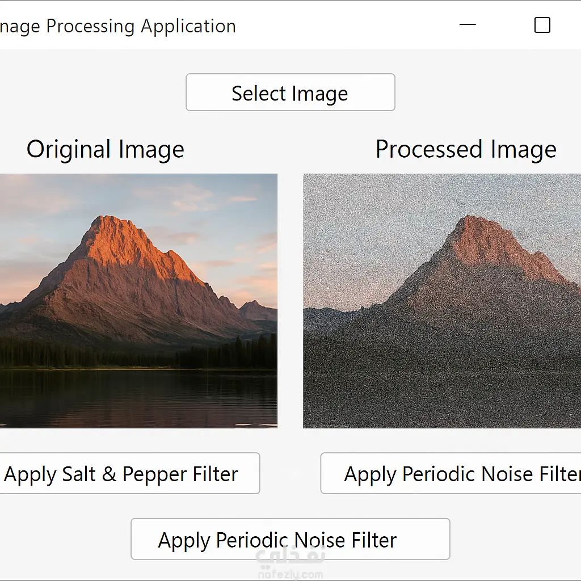Select the original mountain image preview
The width and height of the screenshot is (581, 581).
(x=138, y=301)
